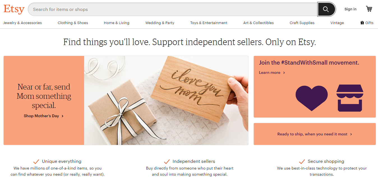Image resolution: width=378 pixels, height=181 pixels.
Task: Expand the Craft Supplies category
Action: click(x=302, y=23)
